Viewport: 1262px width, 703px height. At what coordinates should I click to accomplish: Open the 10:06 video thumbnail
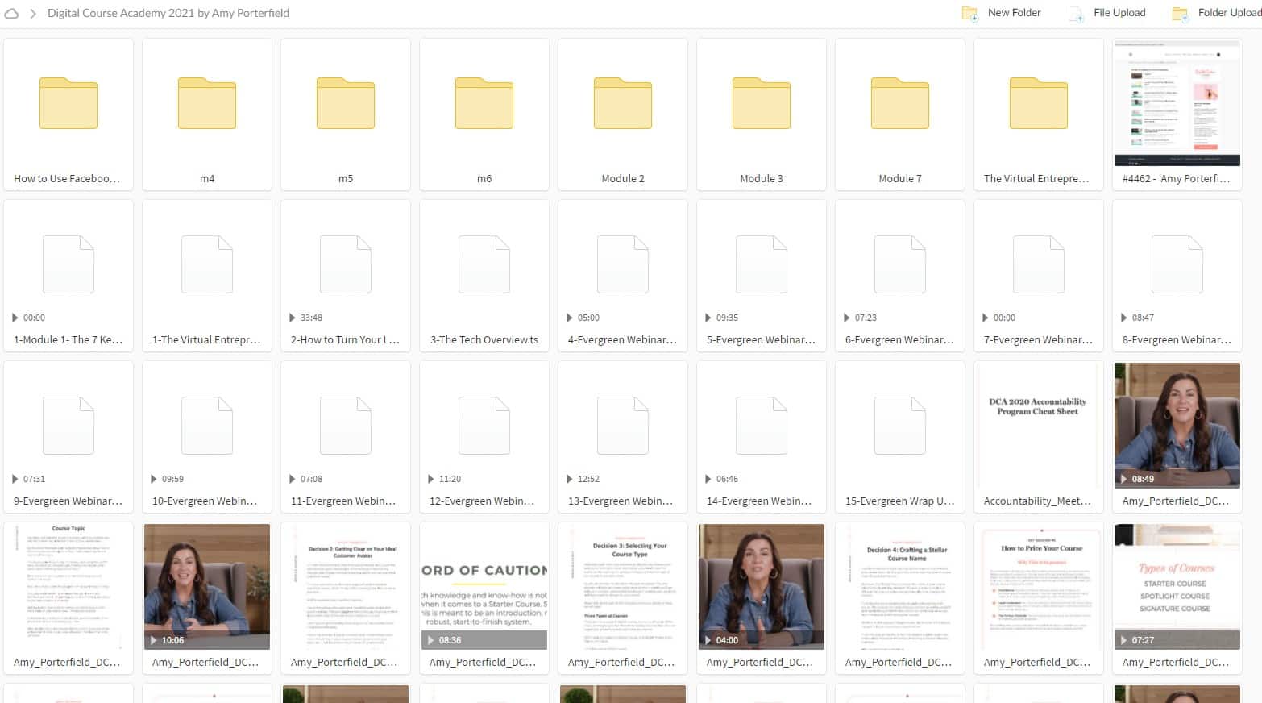click(207, 587)
